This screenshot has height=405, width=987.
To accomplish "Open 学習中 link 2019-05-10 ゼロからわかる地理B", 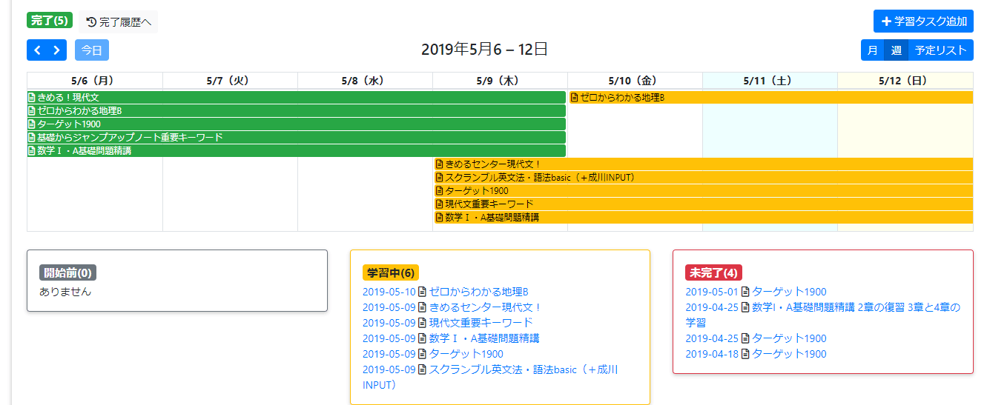I will click(445, 292).
